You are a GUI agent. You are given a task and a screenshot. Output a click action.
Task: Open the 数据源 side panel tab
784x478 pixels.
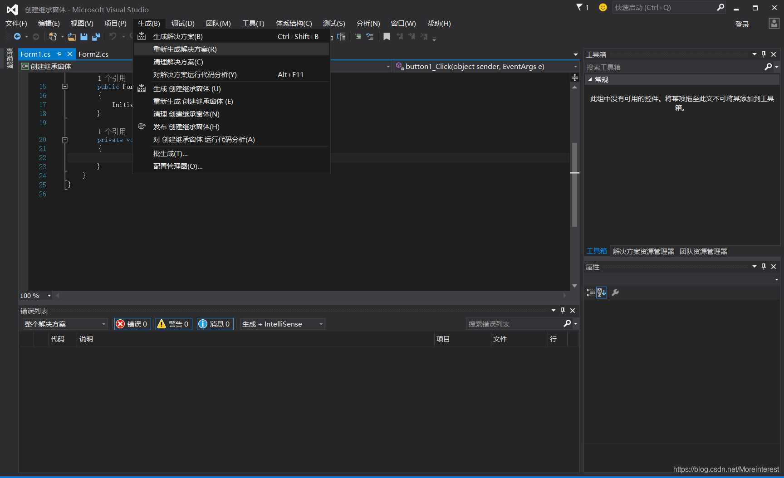(x=10, y=58)
